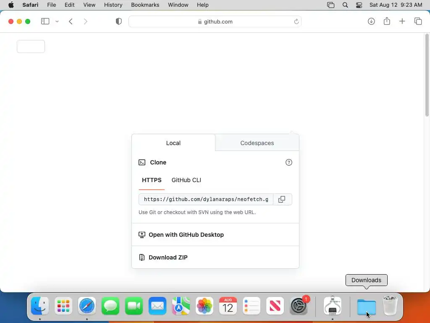Open the Bookmarks menu
430x323 pixels.
coord(145,5)
